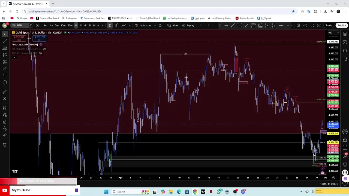The height and width of the screenshot is (196, 349).
Task: Select the Text annotation tool
Action: coord(5,75)
